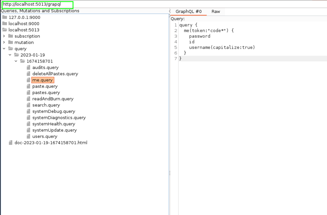This screenshot has width=327, height=215.
Task: Collapse the 1674158701 folder arrow
Action: 16,61
